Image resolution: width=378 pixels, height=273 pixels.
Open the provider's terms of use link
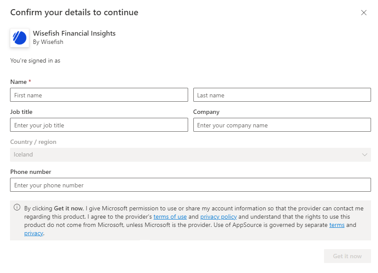170,216
